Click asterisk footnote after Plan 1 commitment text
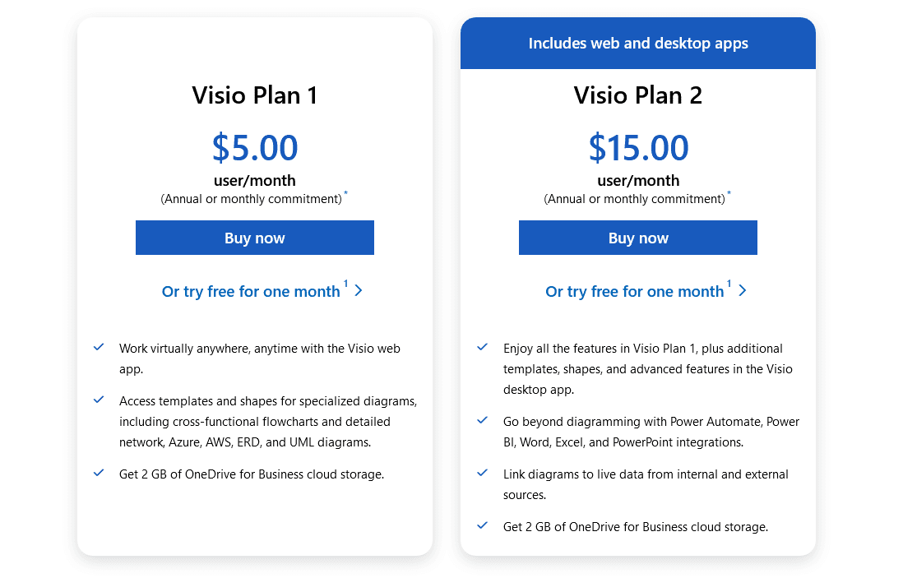Viewport: 903px width, 578px height. click(345, 194)
